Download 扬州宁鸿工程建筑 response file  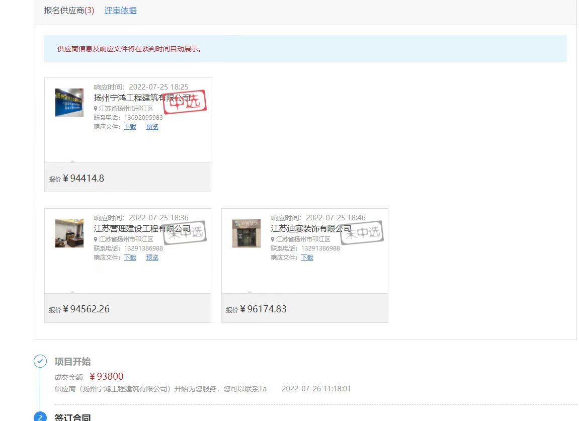tap(130, 127)
